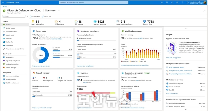Image resolution: width=208 pixels, height=111 pixels.
Task: Click the Total resources health bar
Action: pos(96,93)
